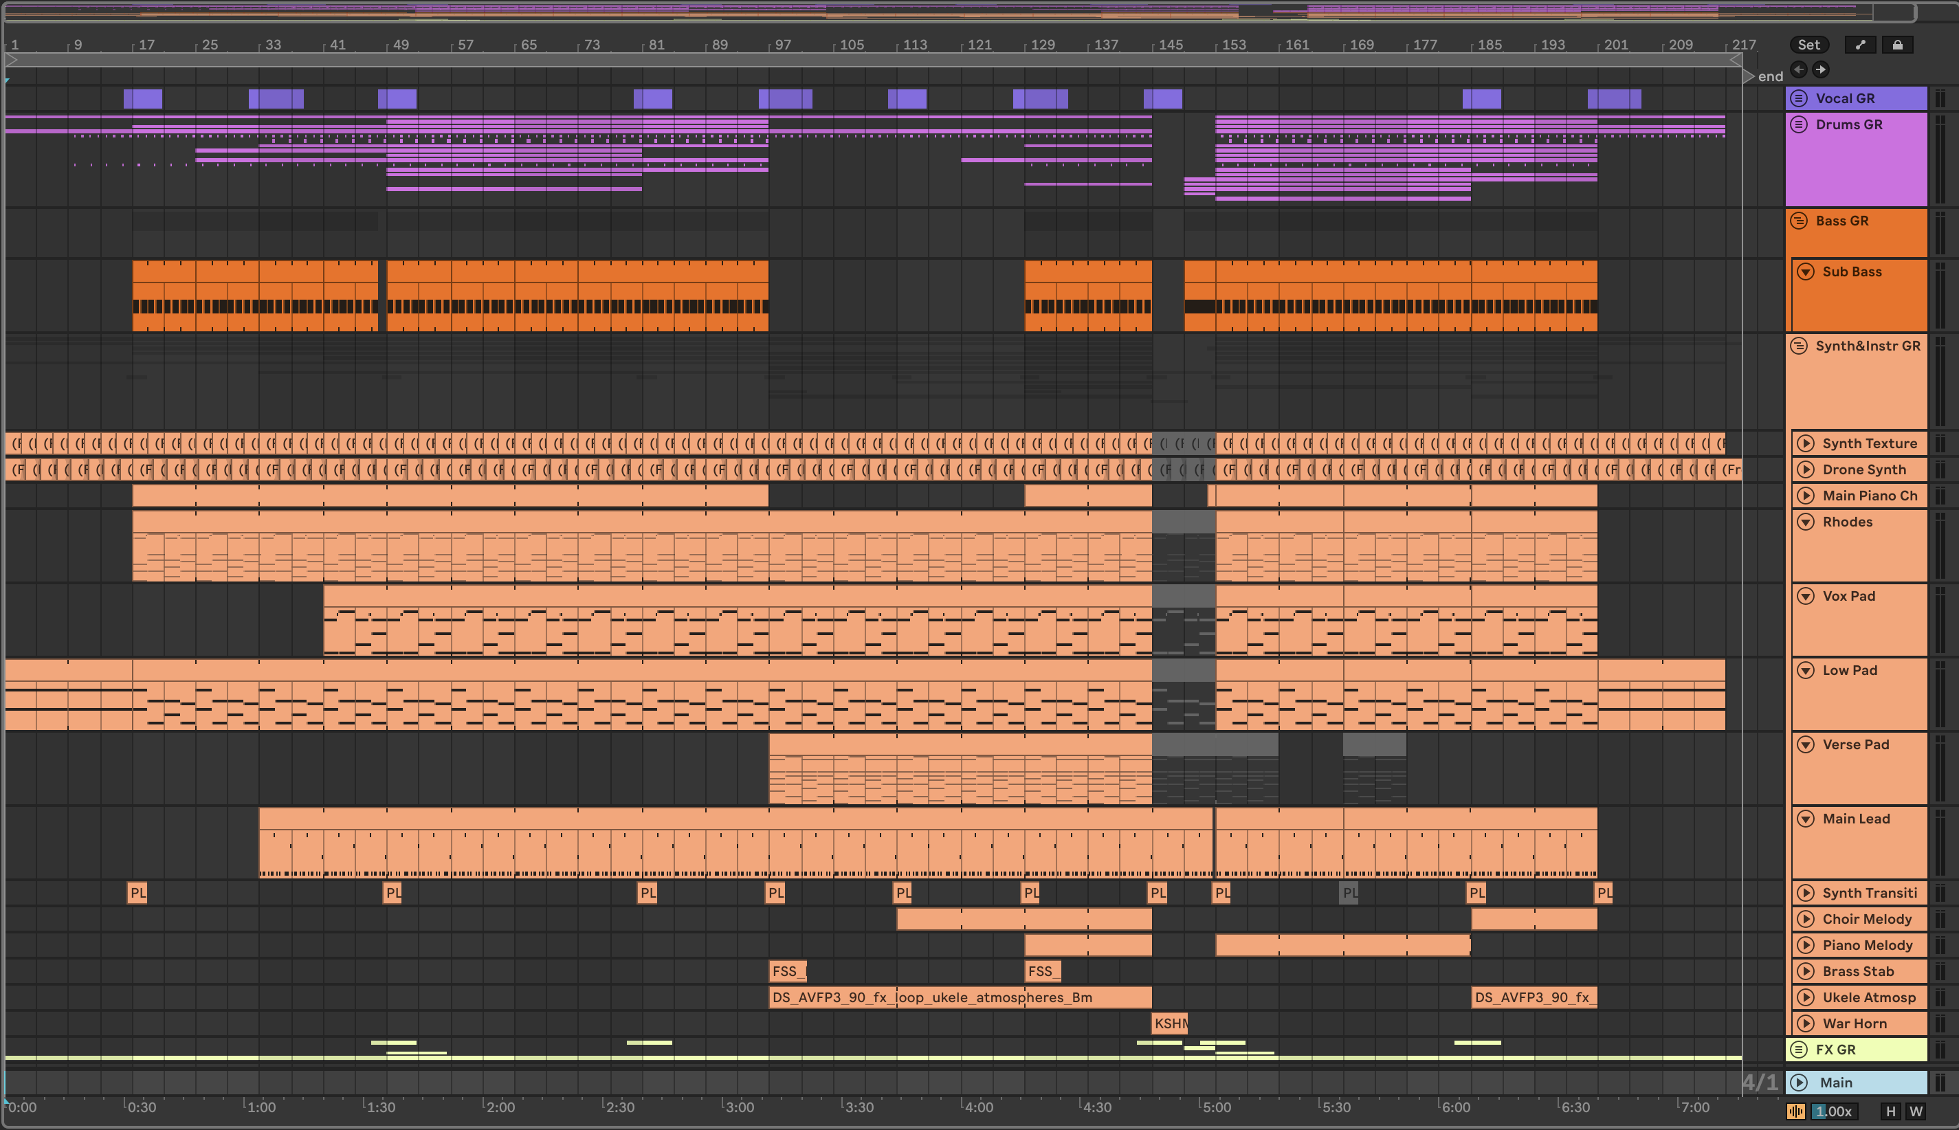Fold the Bass GR group track
Screen dimensions: 1959x1130
click(x=1799, y=221)
